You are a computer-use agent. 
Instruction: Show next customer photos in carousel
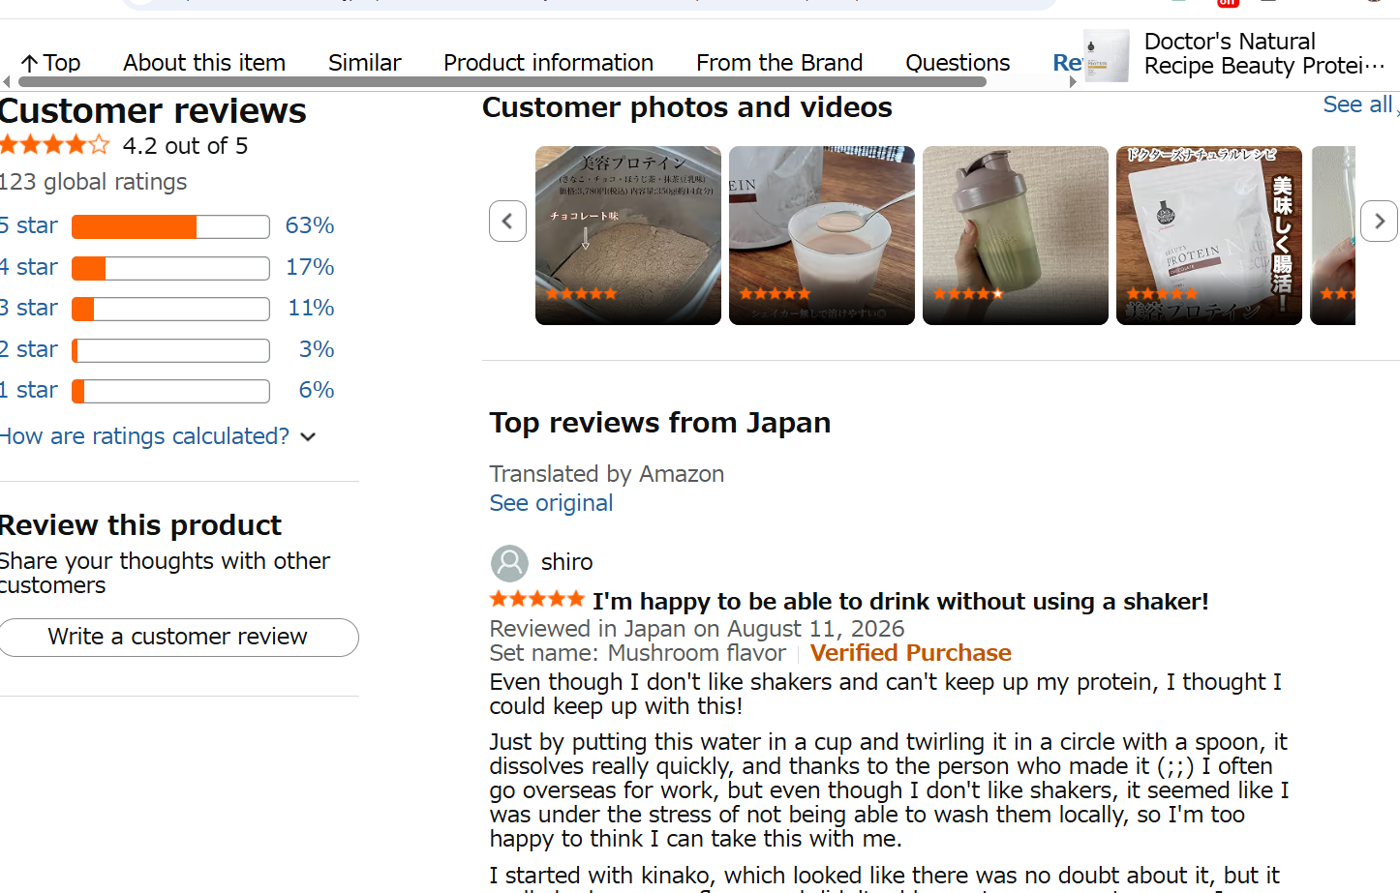click(1379, 222)
